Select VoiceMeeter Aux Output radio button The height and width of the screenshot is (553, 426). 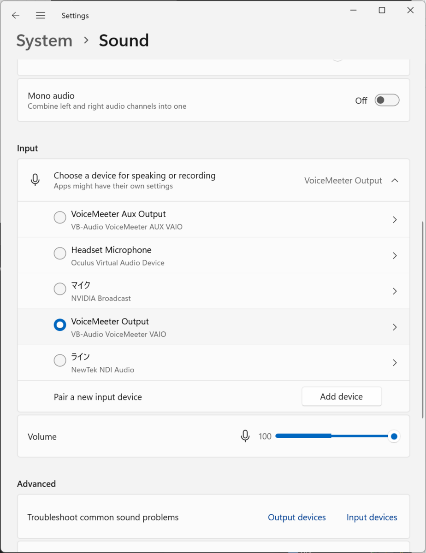point(60,218)
